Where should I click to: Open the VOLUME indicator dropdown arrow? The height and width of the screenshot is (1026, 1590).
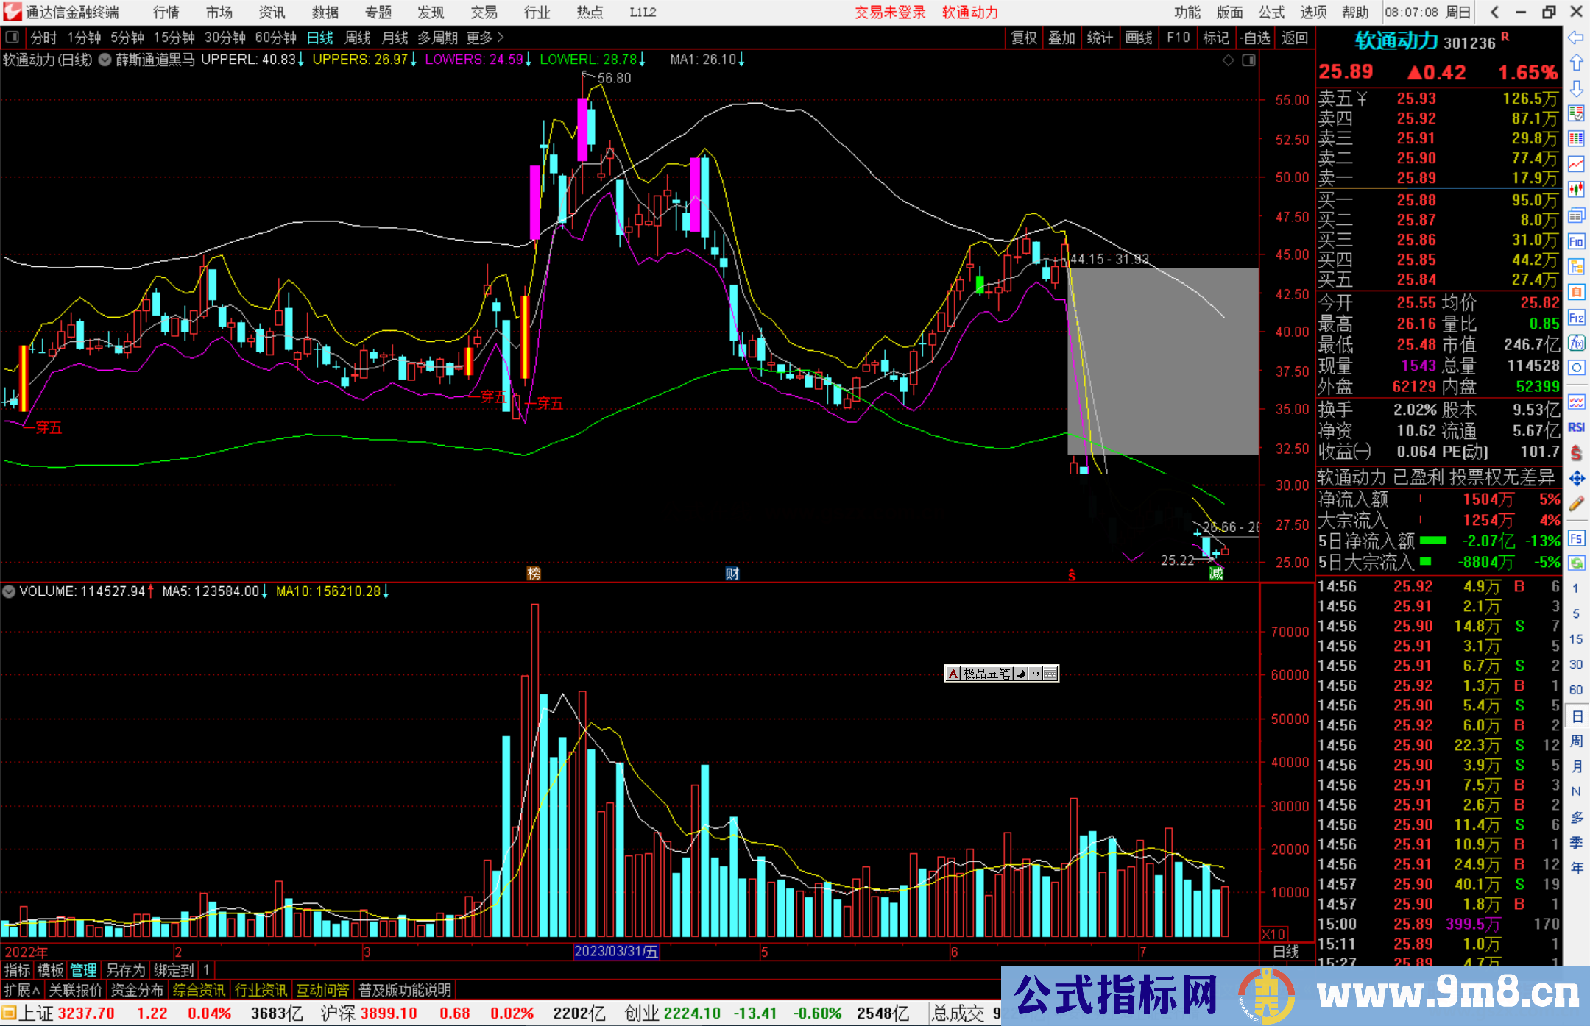pyautogui.click(x=9, y=591)
